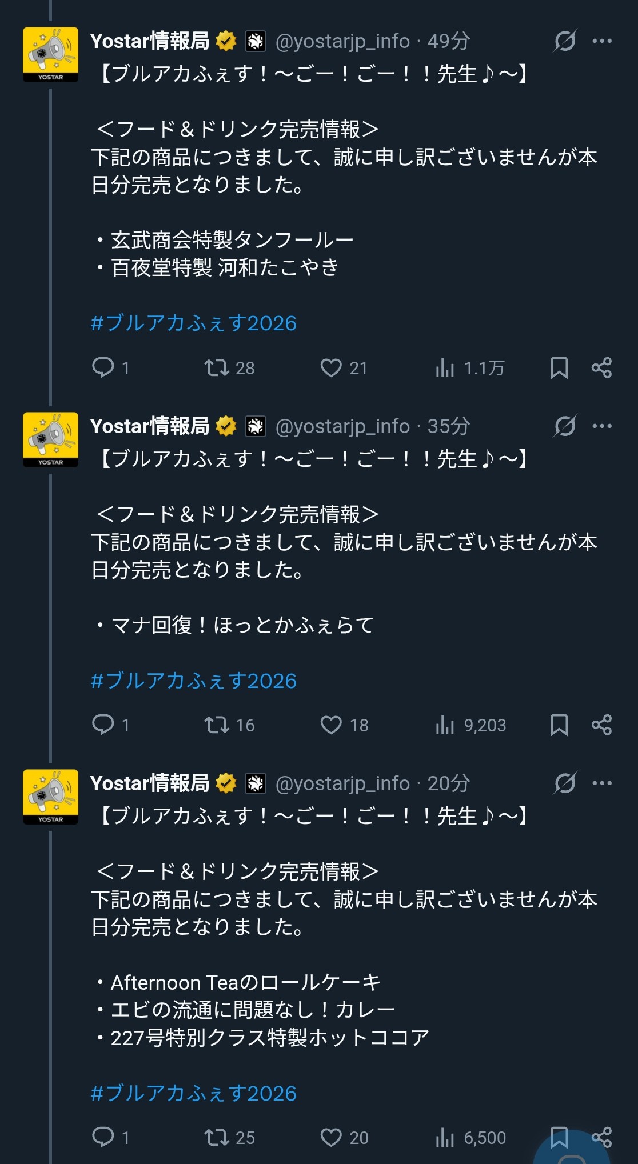The width and height of the screenshot is (638, 1164).
Task: Repost the tweet with 28 reposts
Action: coord(217,367)
